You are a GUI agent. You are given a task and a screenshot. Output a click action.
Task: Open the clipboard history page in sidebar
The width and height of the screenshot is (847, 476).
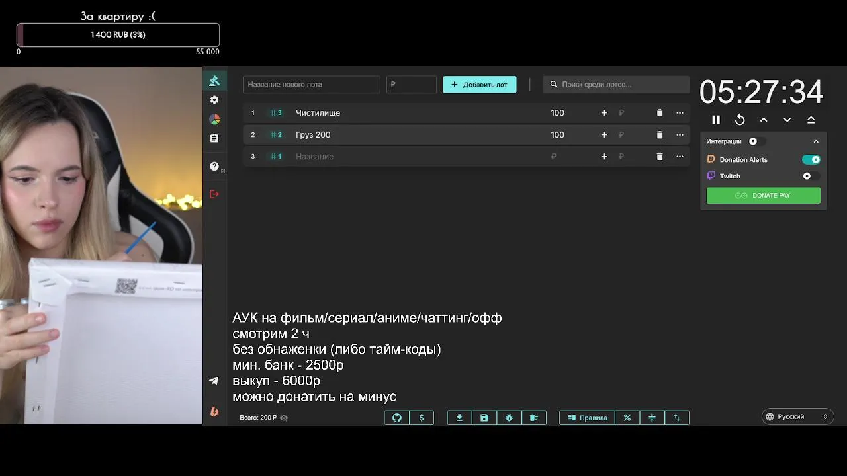(x=214, y=138)
